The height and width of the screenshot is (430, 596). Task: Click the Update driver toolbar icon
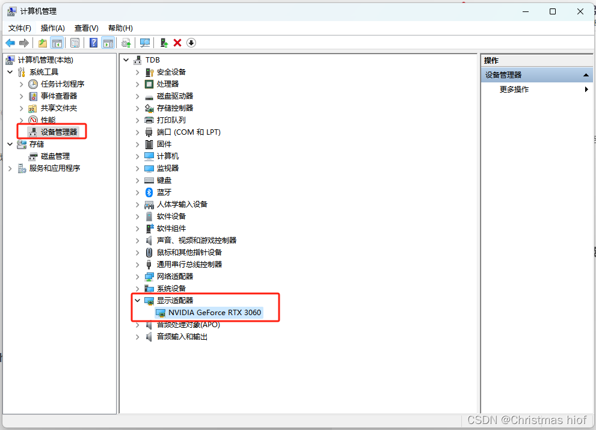pyautogui.click(x=164, y=43)
